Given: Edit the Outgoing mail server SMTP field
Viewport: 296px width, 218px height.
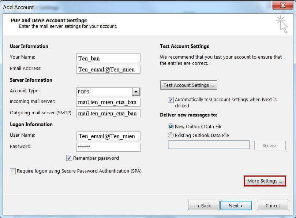Looking at the screenshot, I should (108, 114).
